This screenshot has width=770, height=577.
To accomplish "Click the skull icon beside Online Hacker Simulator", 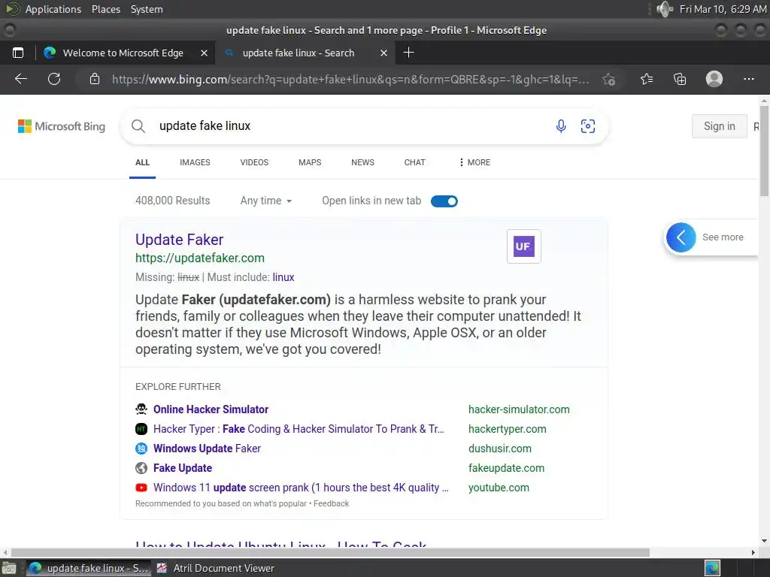I will (x=141, y=409).
